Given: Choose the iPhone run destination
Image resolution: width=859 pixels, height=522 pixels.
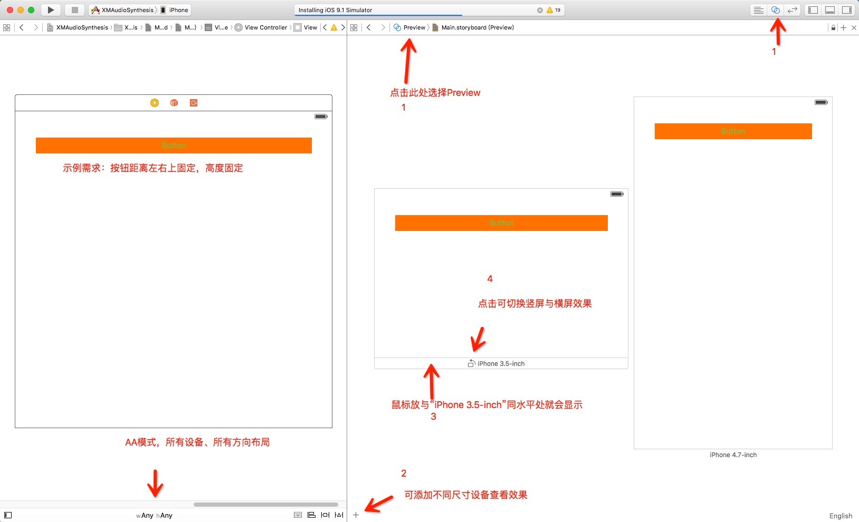Looking at the screenshot, I should (x=175, y=10).
